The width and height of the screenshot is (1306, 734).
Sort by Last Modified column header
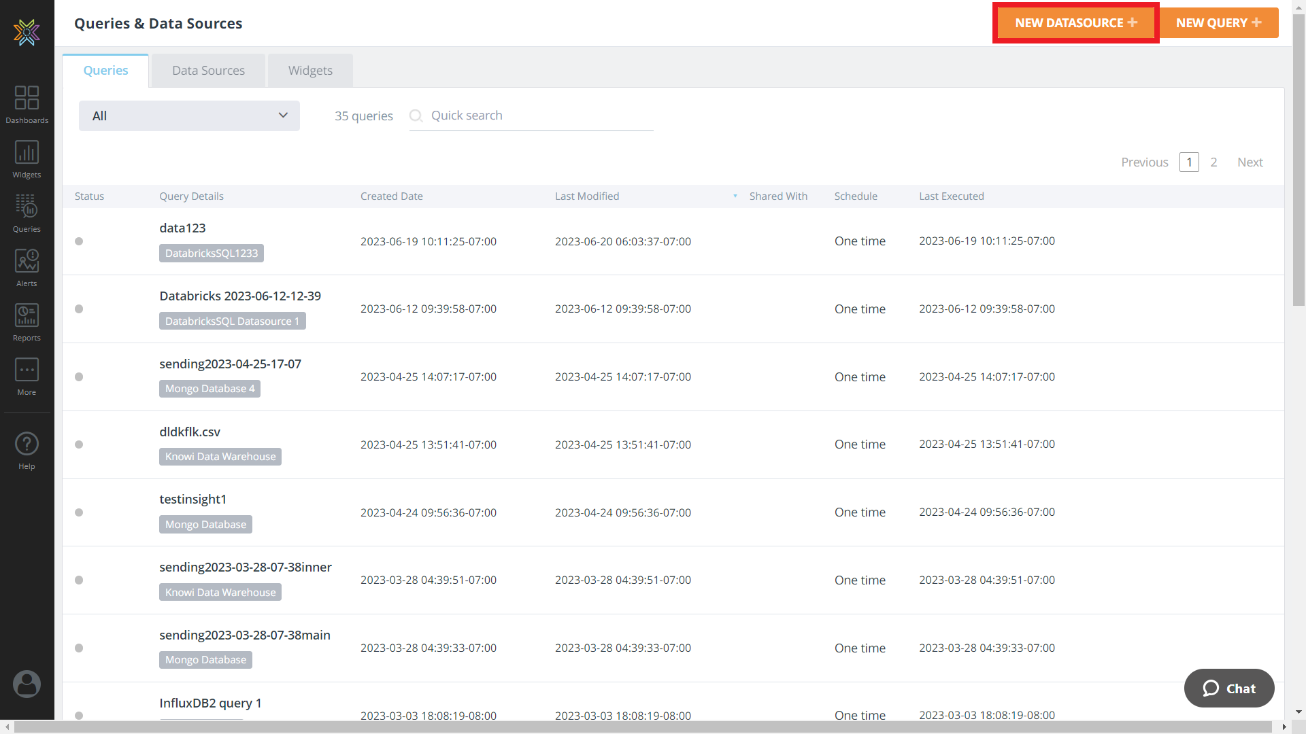coord(587,196)
